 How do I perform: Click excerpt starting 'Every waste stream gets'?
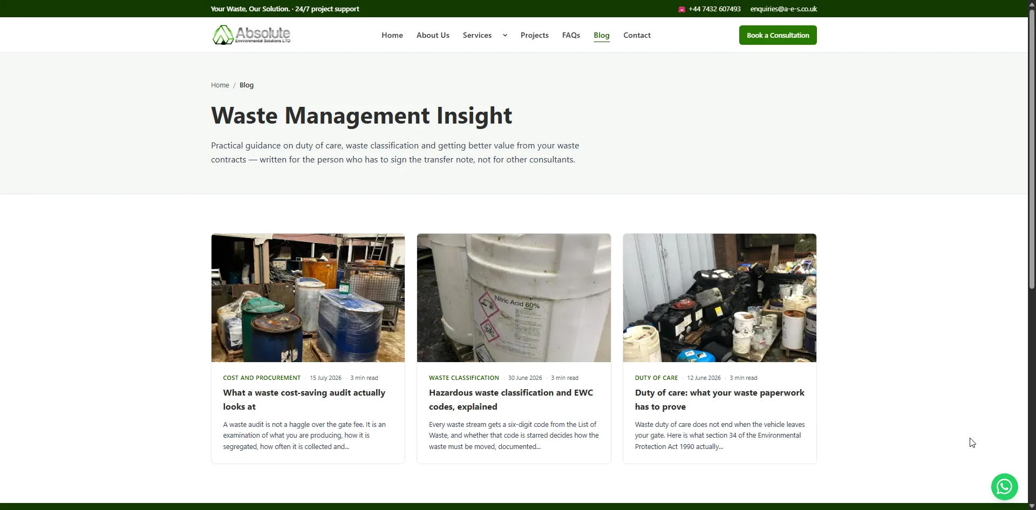click(x=514, y=436)
